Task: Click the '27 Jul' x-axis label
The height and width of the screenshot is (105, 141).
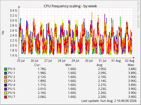Action: [48, 61]
